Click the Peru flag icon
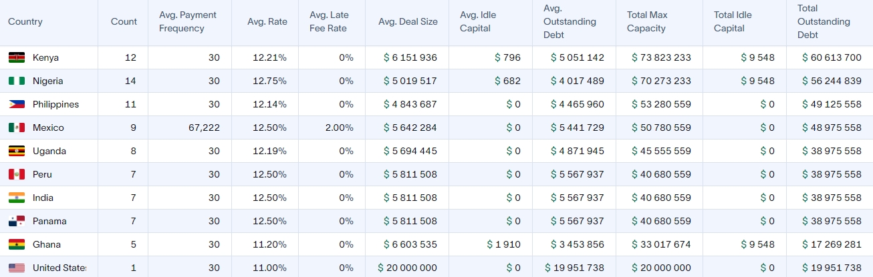The height and width of the screenshot is (277, 873). 17,175
